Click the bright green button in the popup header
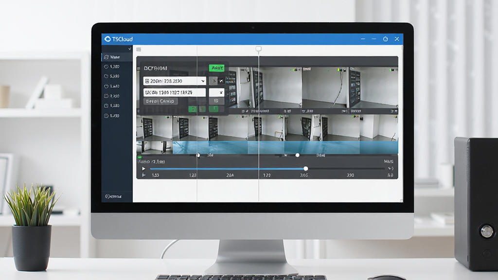 pos(217,68)
